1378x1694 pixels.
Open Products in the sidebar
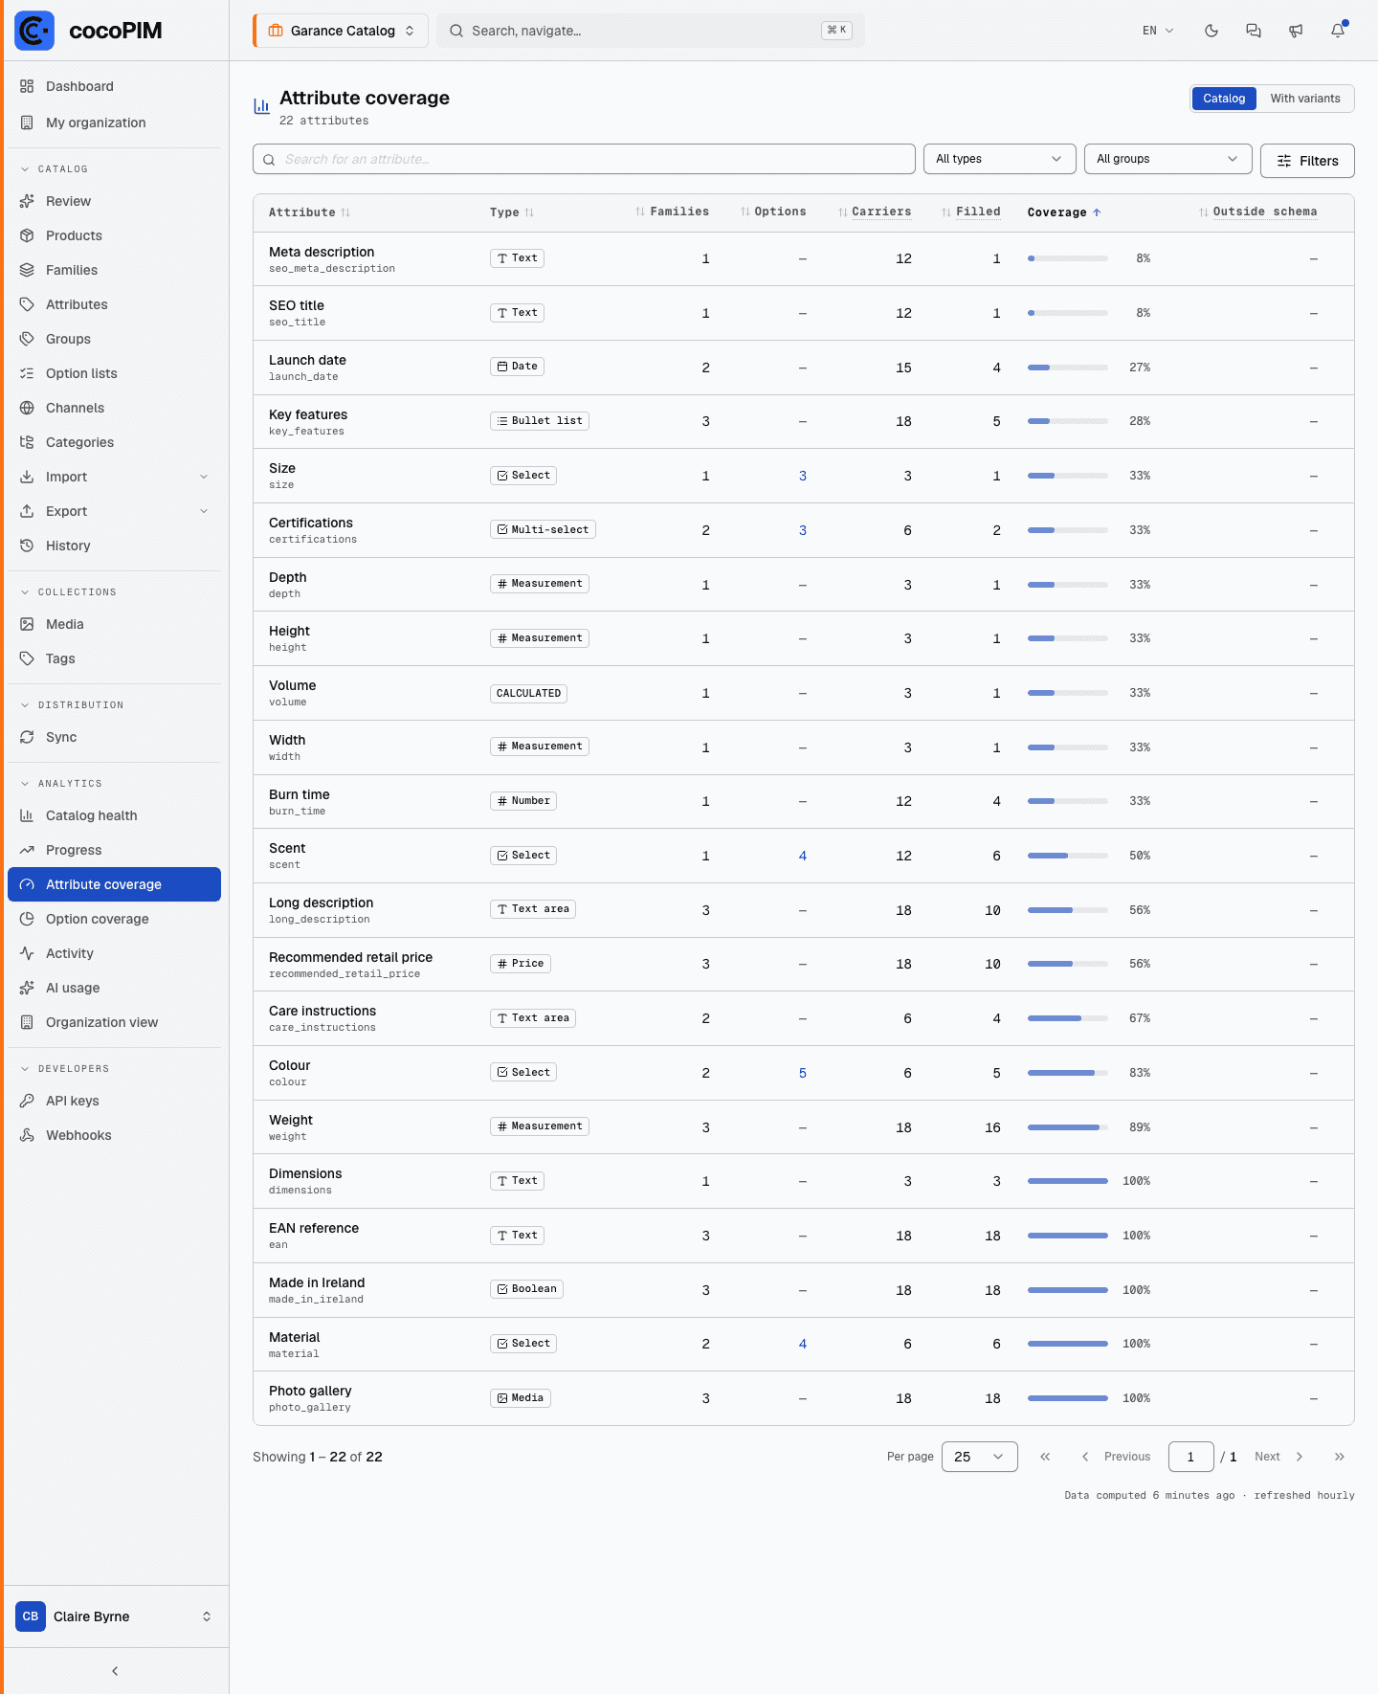114,235
